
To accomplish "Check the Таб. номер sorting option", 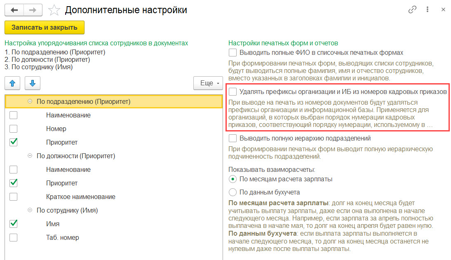I will 13,238.
